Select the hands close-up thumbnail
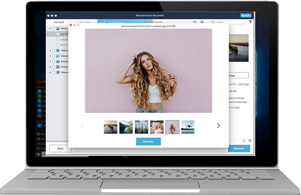Viewport: 301px width, 195px height. pos(157,127)
